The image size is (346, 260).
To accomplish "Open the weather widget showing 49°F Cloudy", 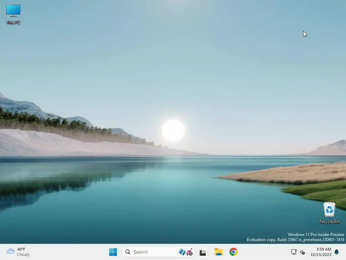I will [18, 252].
